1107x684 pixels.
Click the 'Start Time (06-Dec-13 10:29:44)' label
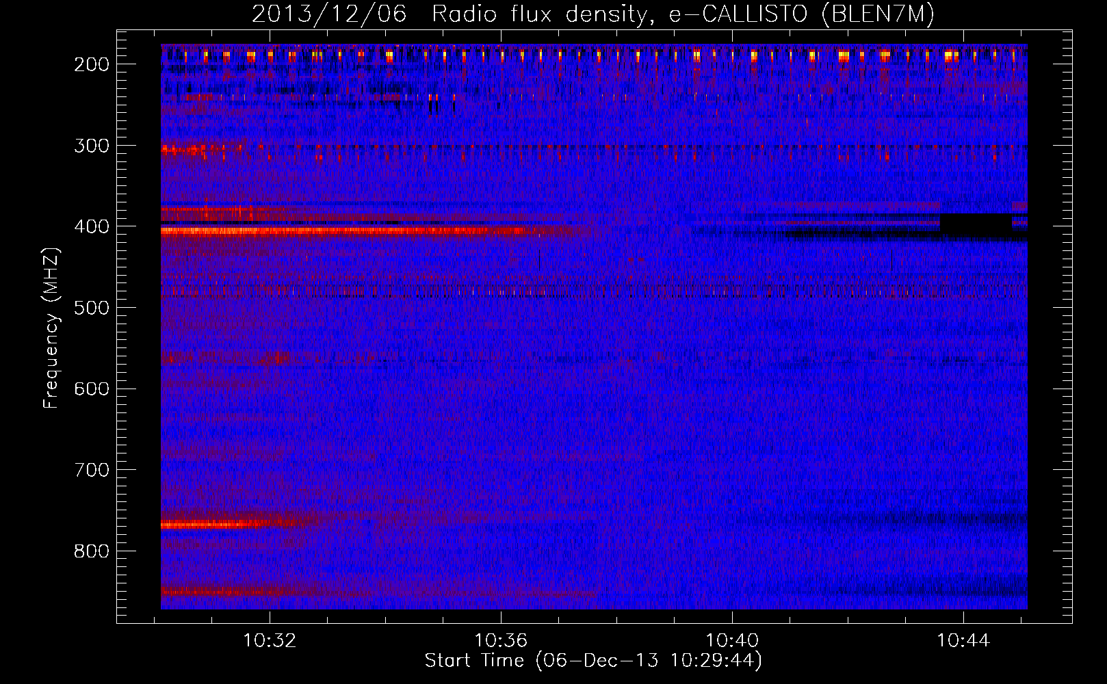click(593, 661)
